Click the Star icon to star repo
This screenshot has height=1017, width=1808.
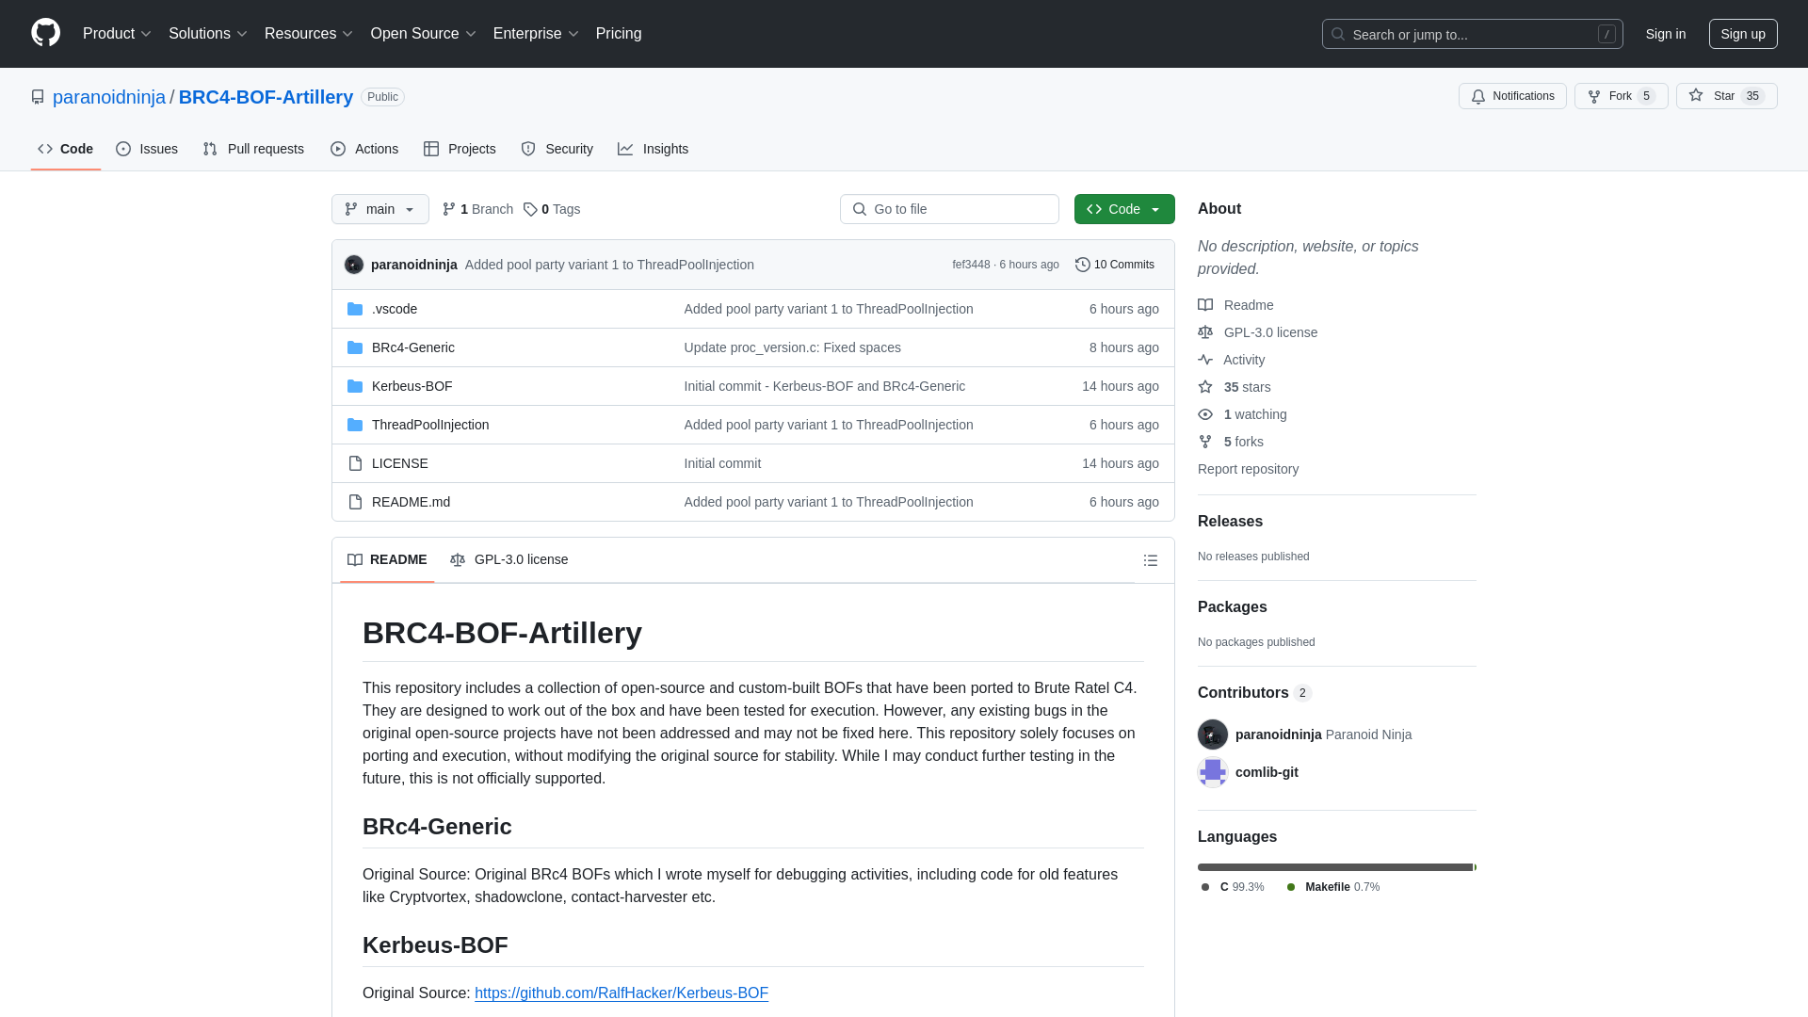1695,96
